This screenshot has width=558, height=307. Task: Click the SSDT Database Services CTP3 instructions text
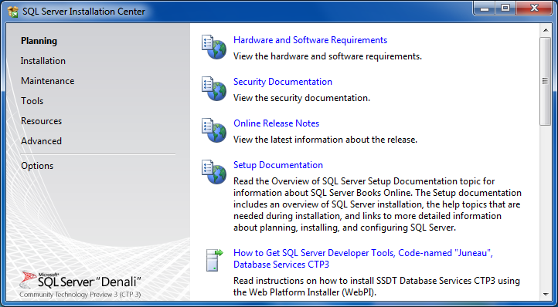pyautogui.click(x=377, y=286)
